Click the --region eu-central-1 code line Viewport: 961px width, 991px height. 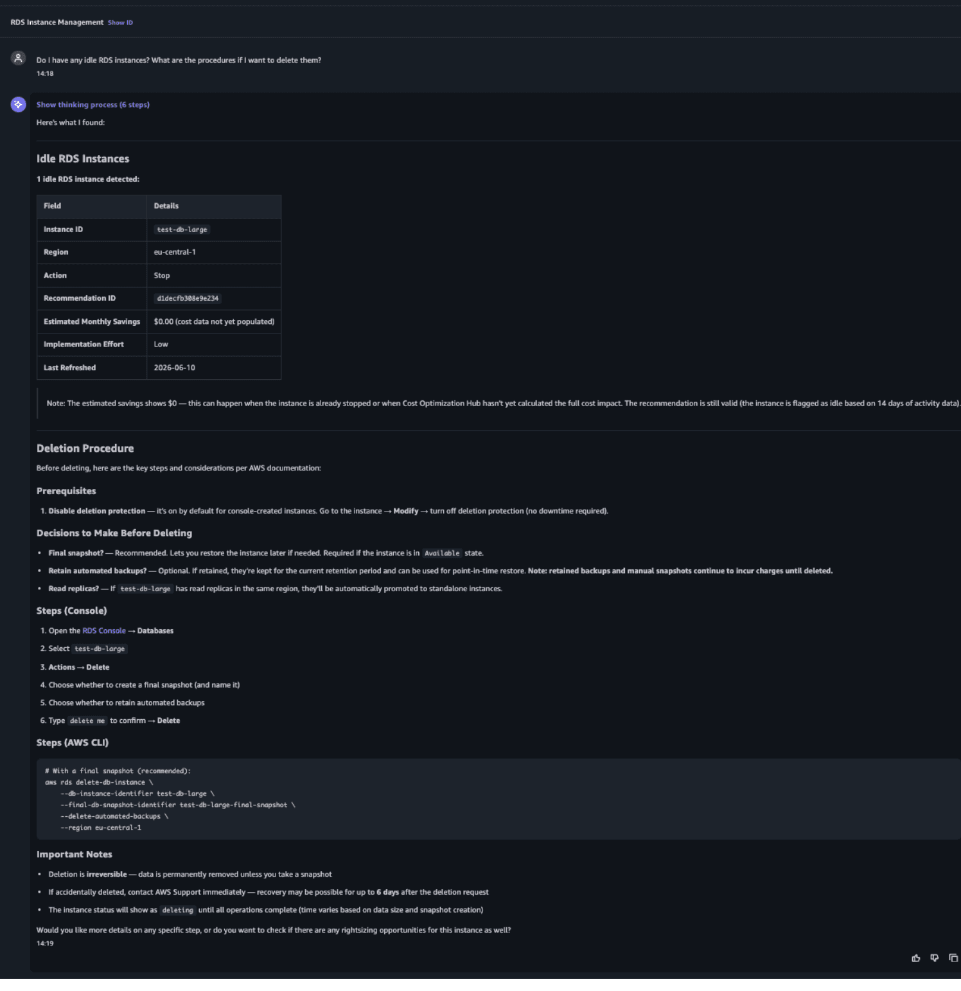pyautogui.click(x=101, y=828)
